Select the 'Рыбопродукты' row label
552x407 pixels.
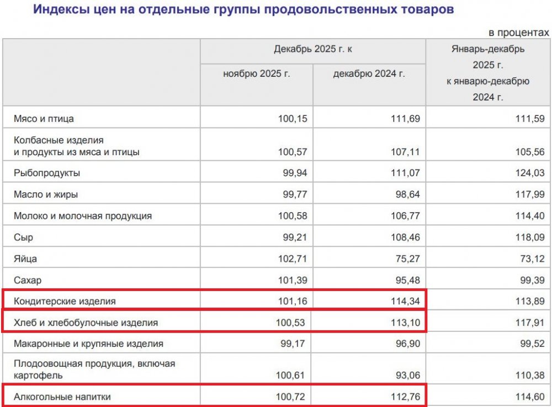point(47,173)
